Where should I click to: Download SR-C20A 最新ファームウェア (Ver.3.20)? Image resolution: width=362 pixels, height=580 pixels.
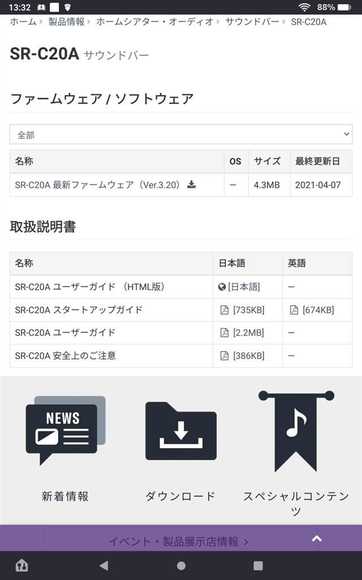[x=97, y=185]
